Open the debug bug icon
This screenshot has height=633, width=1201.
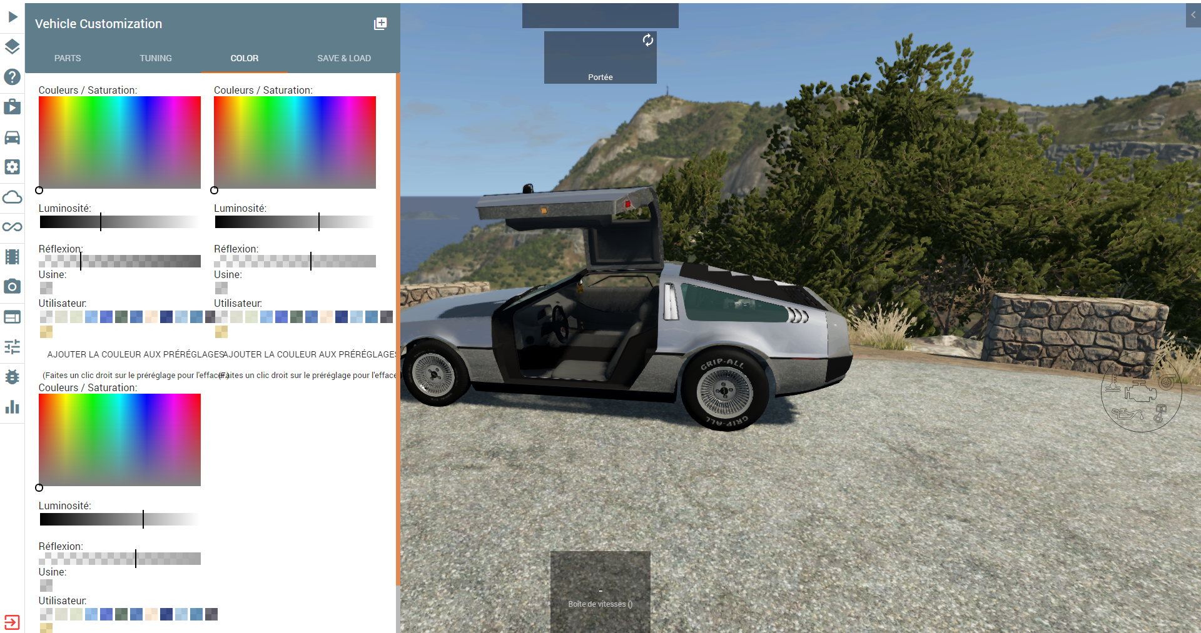(x=12, y=377)
